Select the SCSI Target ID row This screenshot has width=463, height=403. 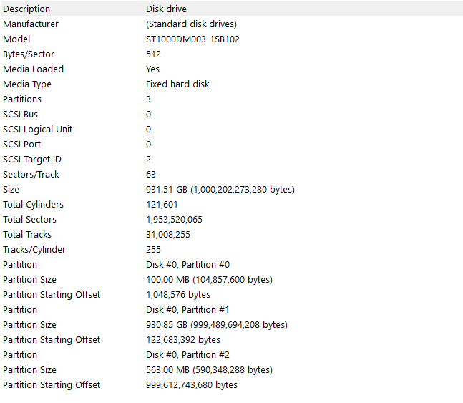[x=31, y=159]
